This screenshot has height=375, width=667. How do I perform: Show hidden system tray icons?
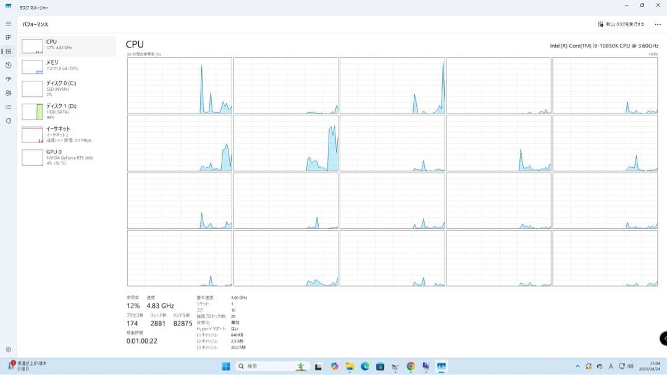tap(577, 366)
